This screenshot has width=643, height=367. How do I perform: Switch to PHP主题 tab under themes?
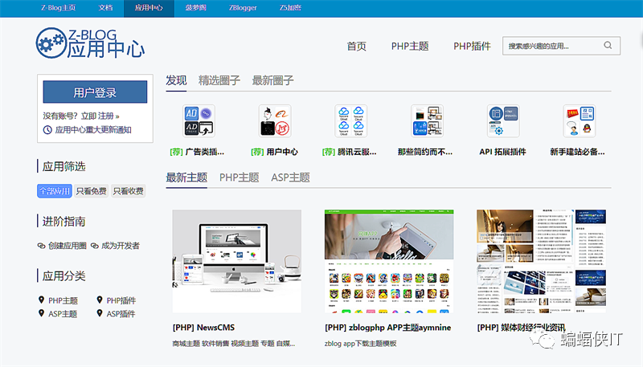tap(239, 177)
